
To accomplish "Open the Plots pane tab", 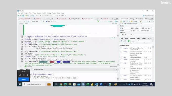I will pos(126,38).
